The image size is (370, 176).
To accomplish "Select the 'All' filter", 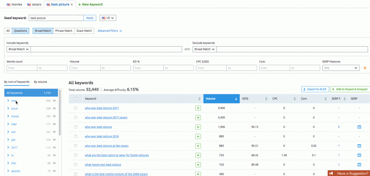I will coord(8,31).
